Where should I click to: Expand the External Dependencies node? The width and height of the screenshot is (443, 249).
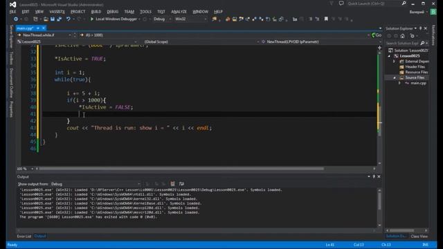click(x=394, y=62)
